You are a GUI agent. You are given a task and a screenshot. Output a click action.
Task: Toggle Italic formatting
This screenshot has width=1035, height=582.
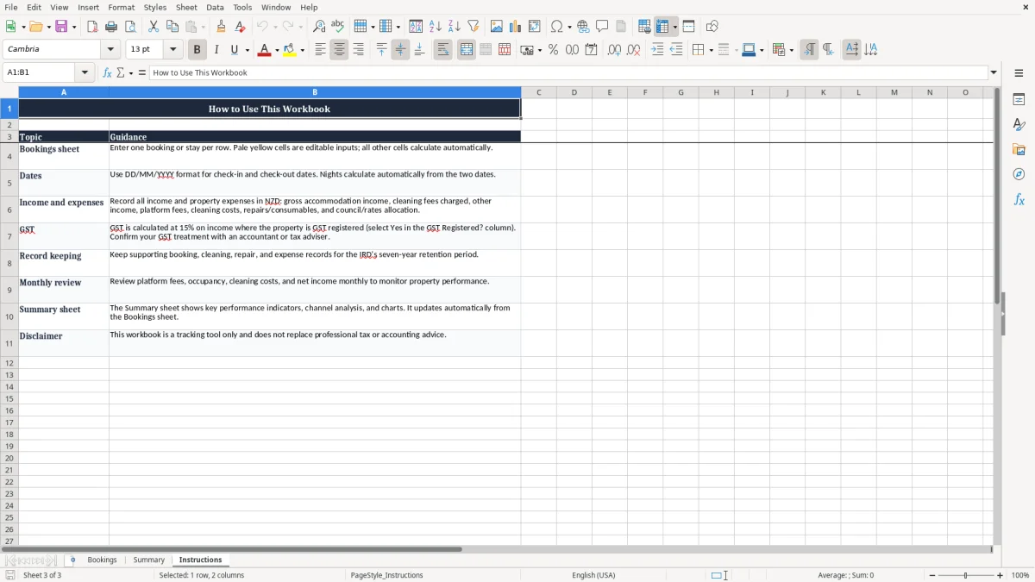pos(216,50)
